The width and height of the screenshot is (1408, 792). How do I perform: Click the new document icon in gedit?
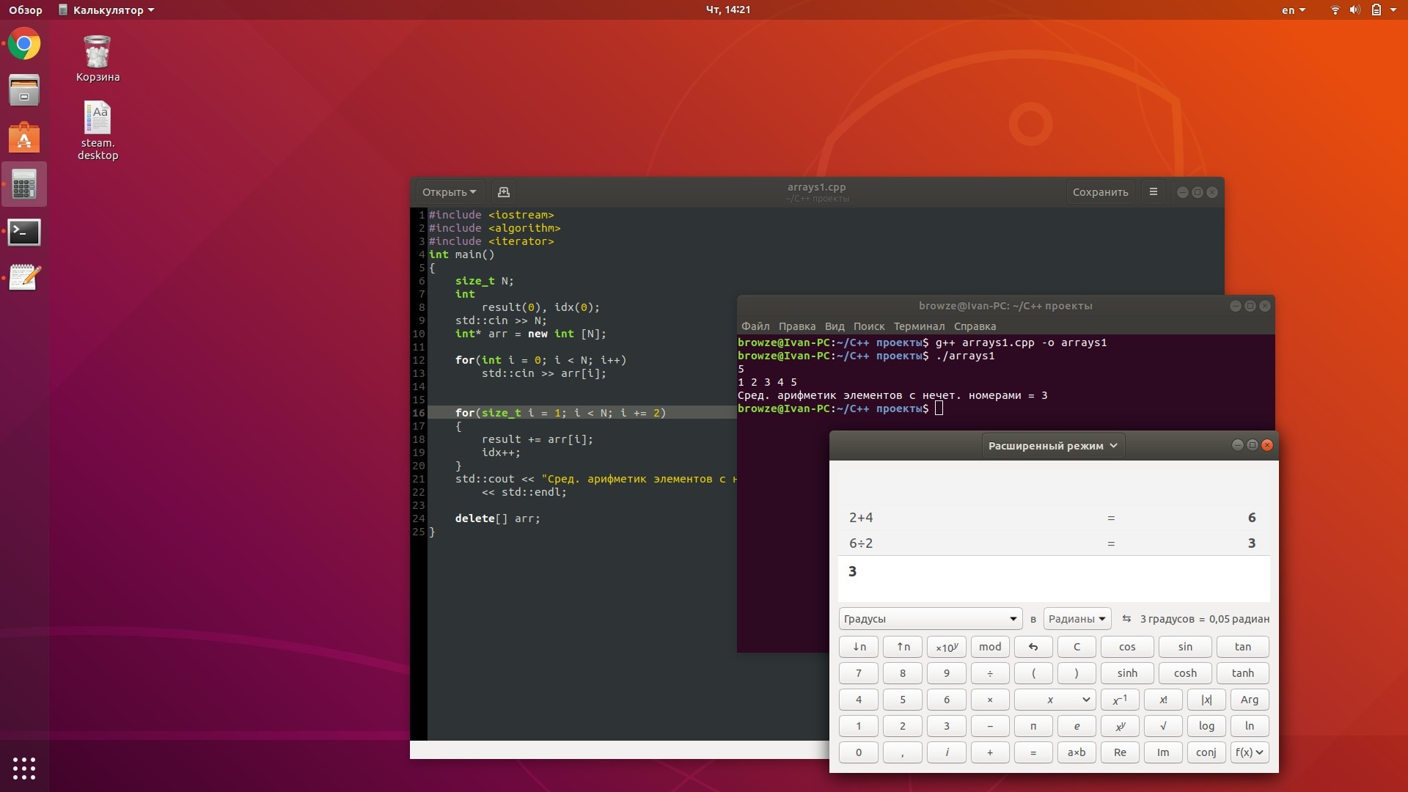(503, 192)
